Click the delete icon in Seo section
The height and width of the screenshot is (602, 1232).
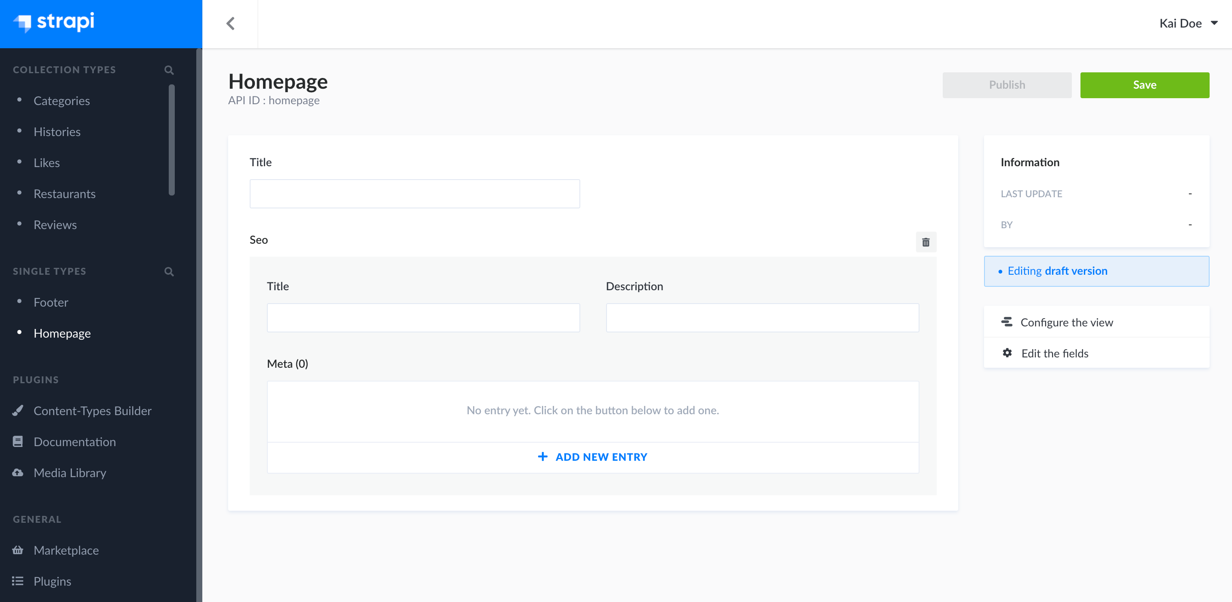coord(926,242)
